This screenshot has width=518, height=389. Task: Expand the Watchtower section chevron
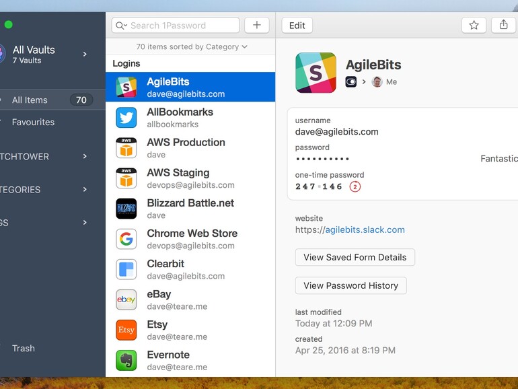[85, 156]
